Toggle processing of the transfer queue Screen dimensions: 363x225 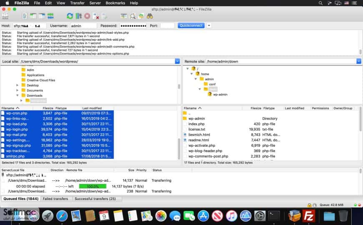pyautogui.click(x=79, y=16)
